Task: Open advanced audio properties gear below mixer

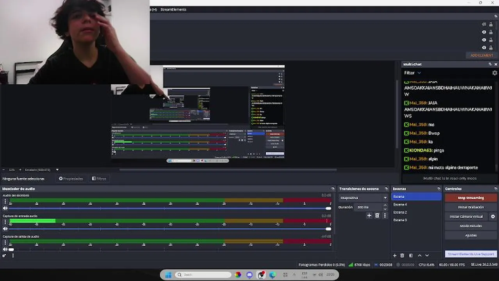Action: (x=5, y=256)
